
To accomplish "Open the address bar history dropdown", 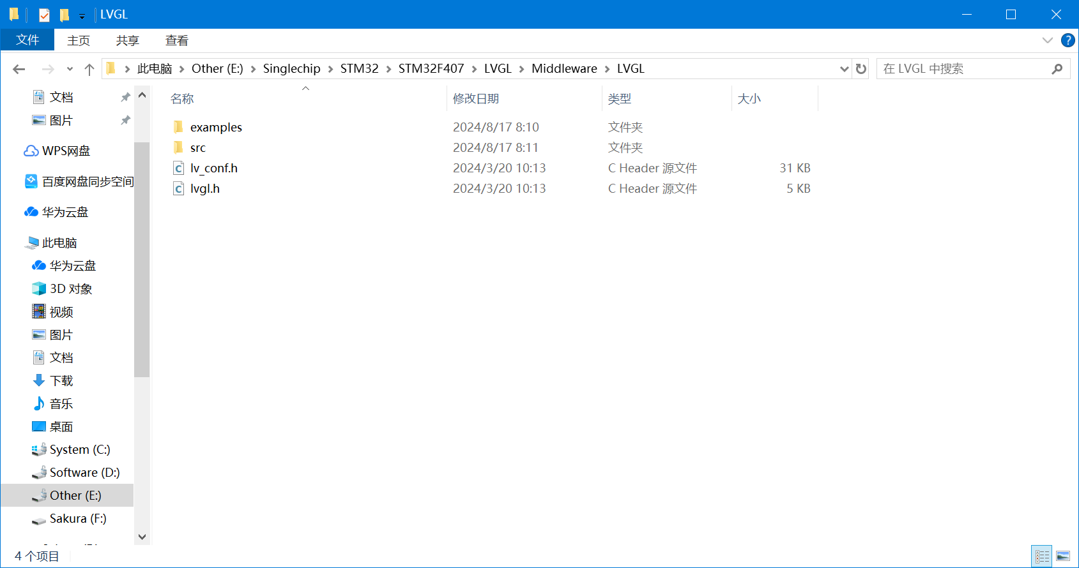I will tap(844, 69).
